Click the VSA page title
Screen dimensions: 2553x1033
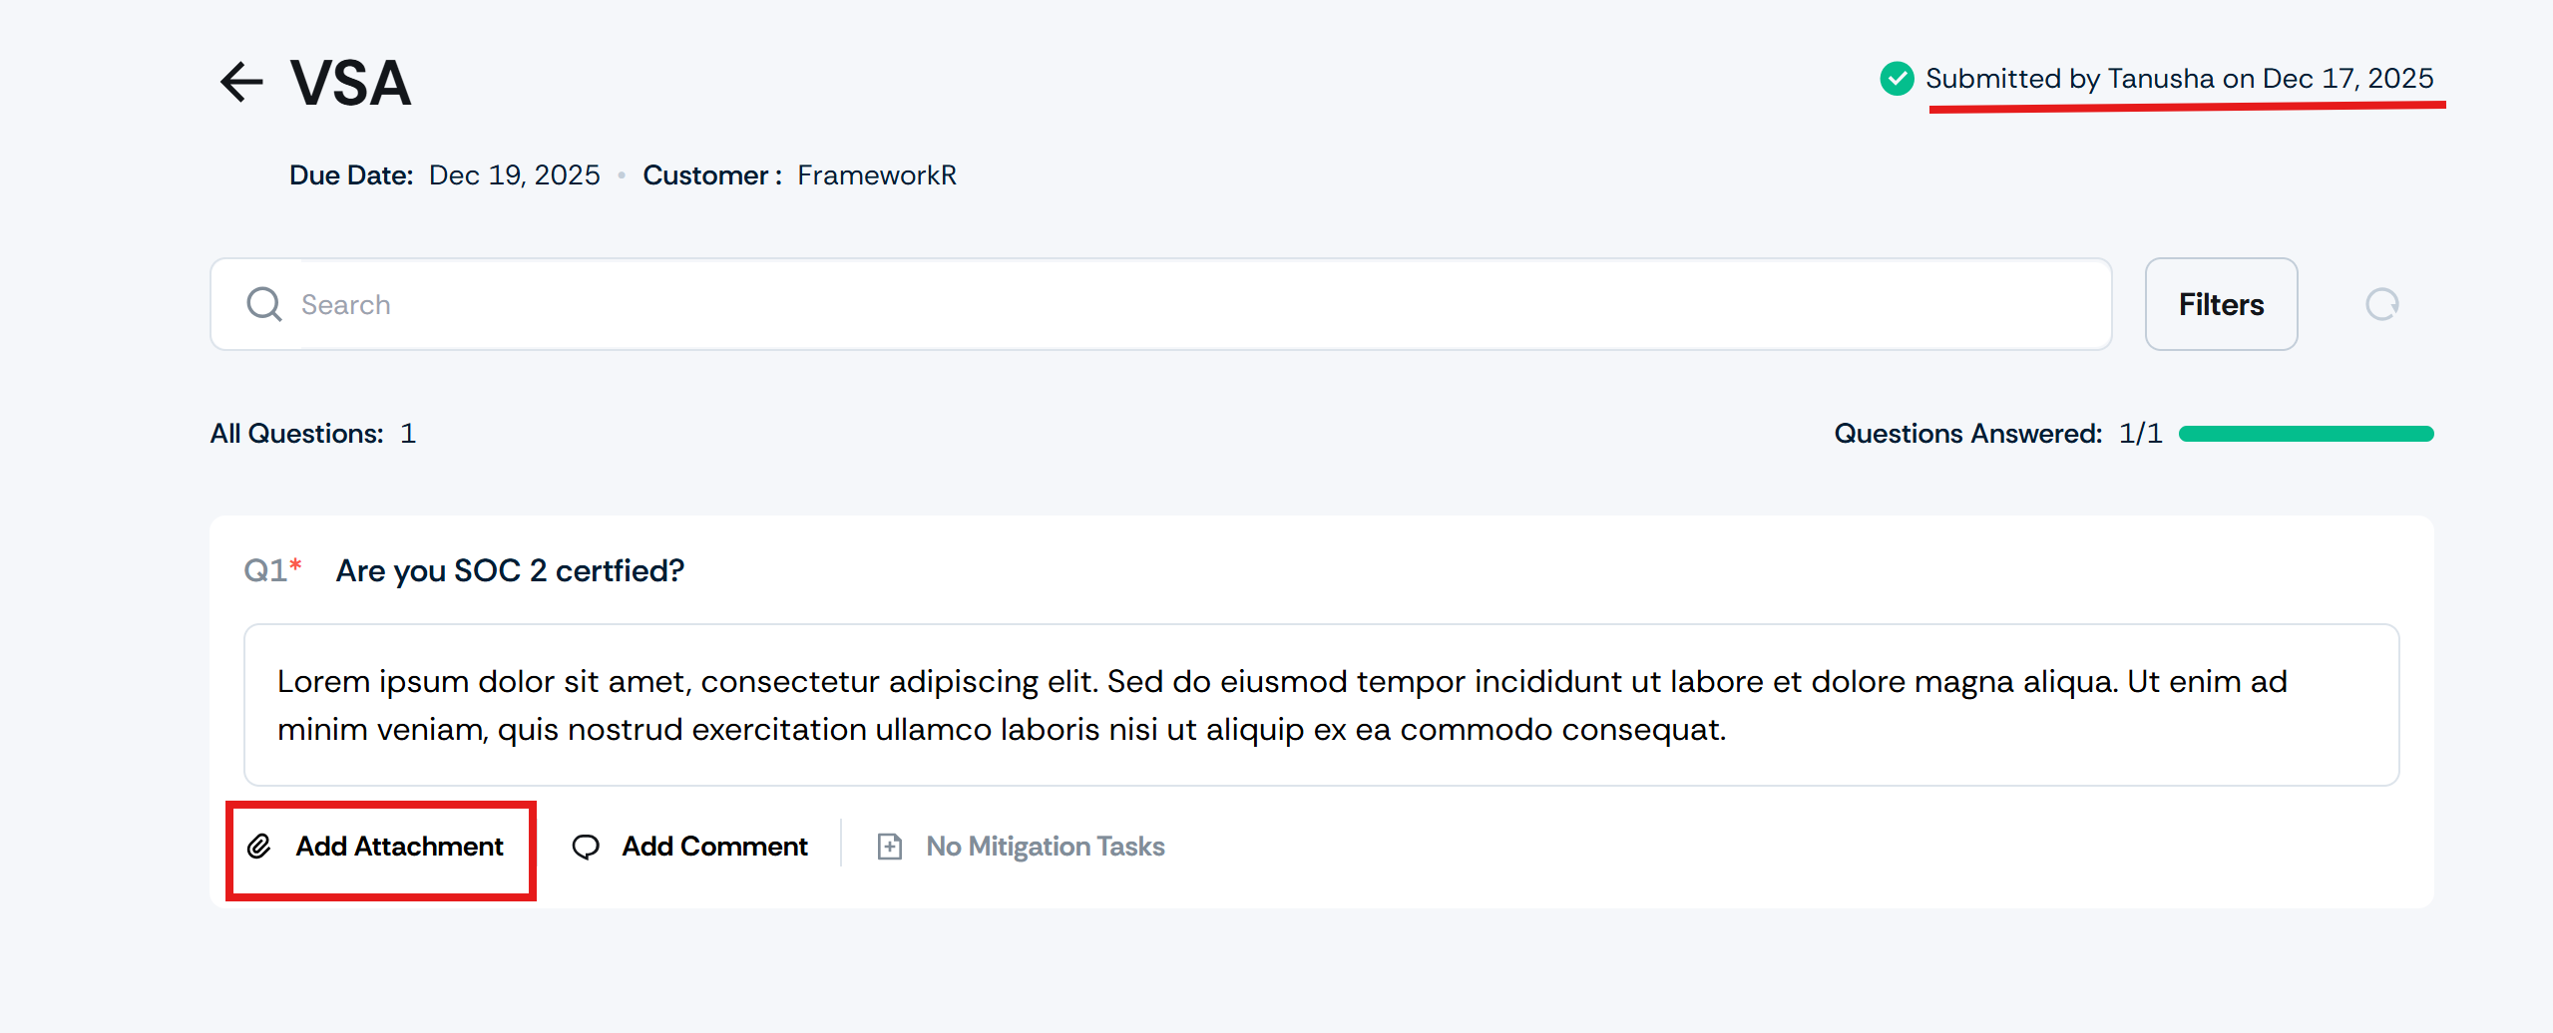(350, 82)
